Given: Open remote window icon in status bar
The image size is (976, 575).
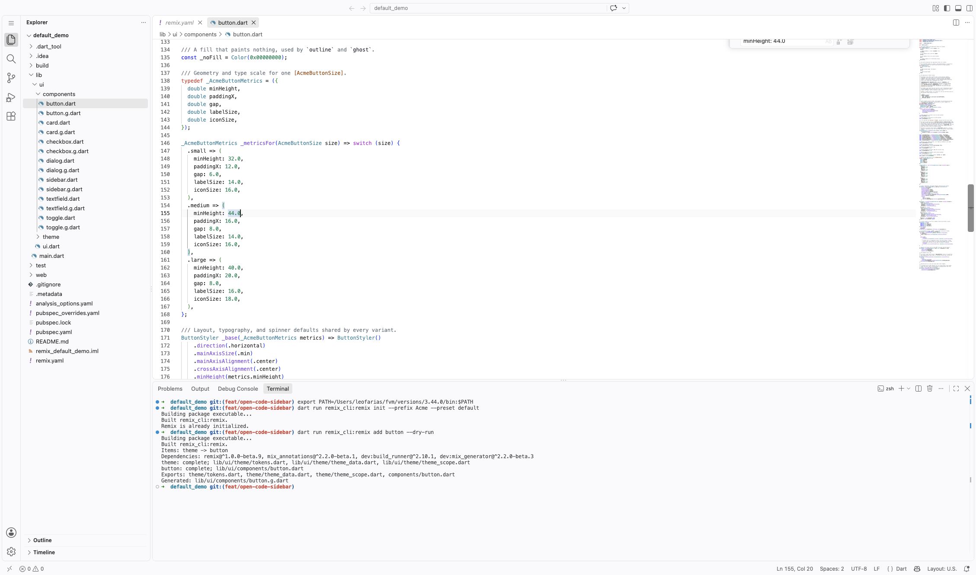Looking at the screenshot, I should pyautogui.click(x=10, y=569).
